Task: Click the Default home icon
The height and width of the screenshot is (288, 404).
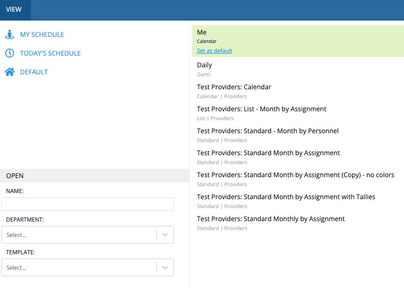Action: coord(9,72)
